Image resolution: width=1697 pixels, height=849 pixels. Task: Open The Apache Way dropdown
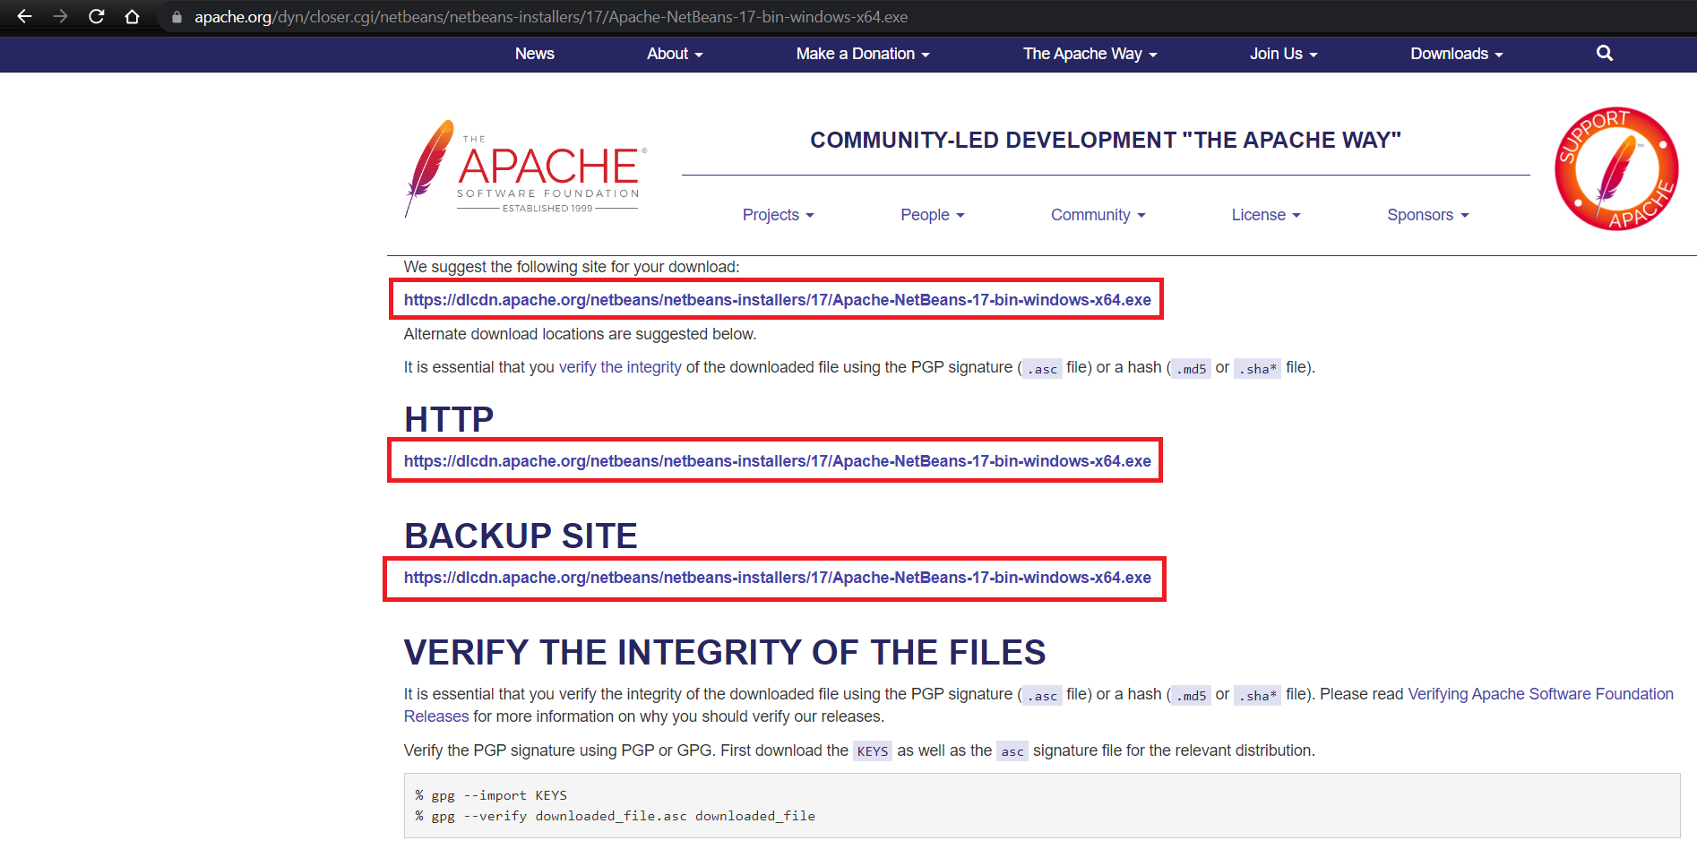[1090, 54]
